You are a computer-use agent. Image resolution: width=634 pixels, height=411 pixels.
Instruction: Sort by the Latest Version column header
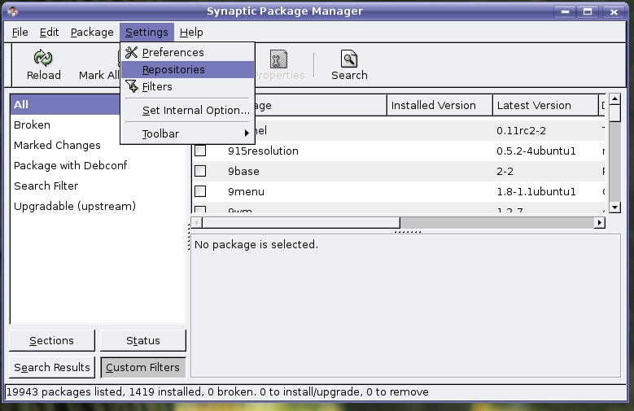534,105
